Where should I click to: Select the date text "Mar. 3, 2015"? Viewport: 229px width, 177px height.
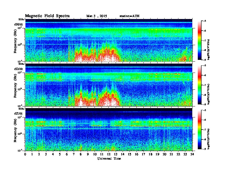97,16
